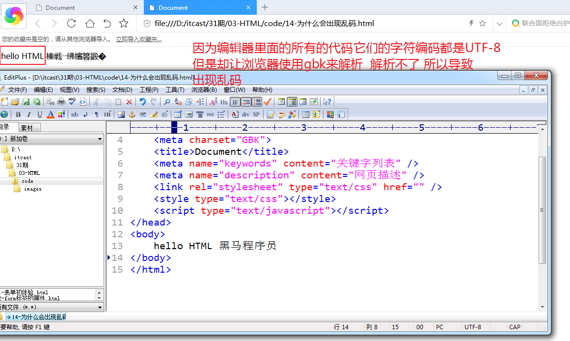
Task: Click the 立即导入收藏夹 link
Action: tap(138, 39)
